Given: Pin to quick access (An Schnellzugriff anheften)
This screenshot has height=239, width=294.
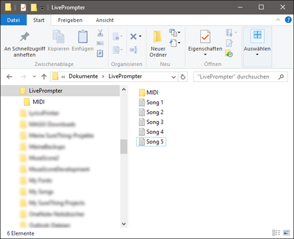Looking at the screenshot, I should tap(25, 44).
